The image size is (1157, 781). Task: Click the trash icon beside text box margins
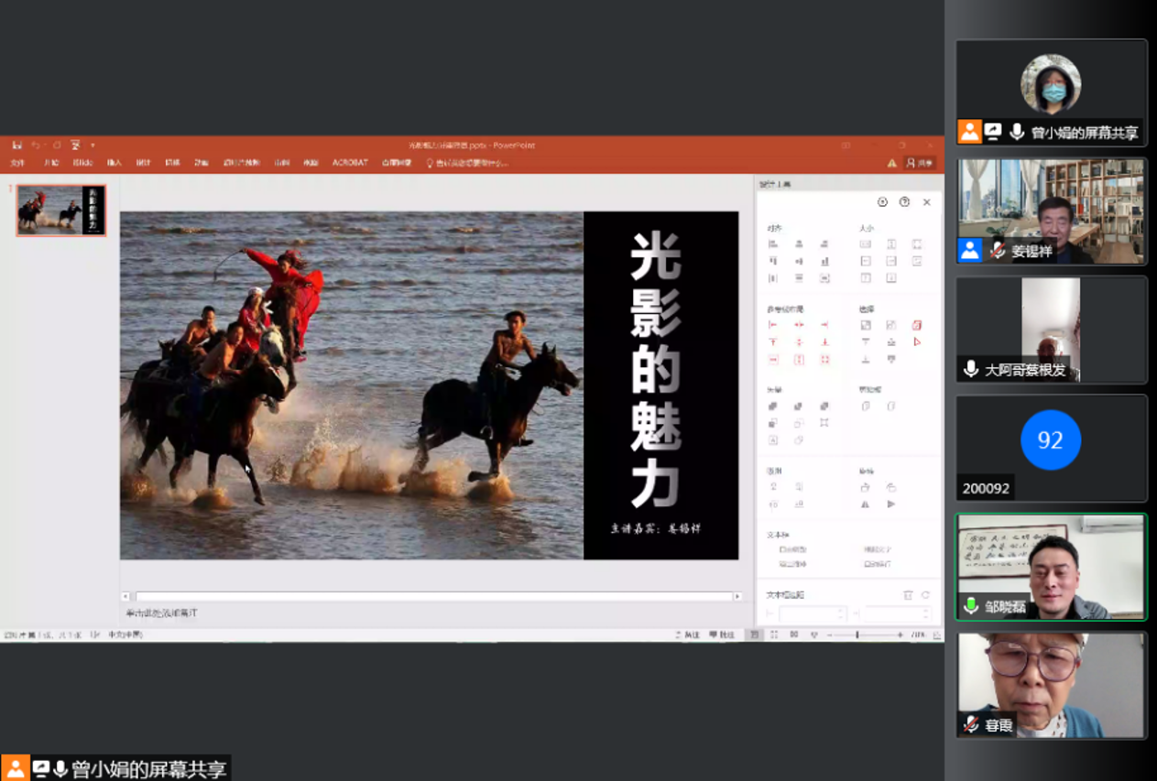tap(908, 595)
